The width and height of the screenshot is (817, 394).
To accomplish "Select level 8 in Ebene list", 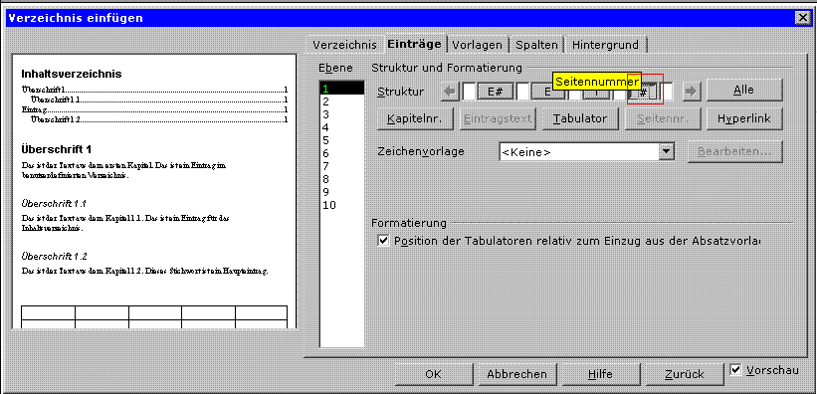I will (x=341, y=180).
